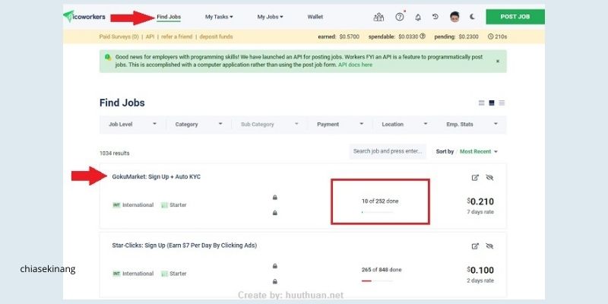Expand the Job Level filter dropdown
Image resolution: width=608 pixels, height=304 pixels.
pyautogui.click(x=133, y=124)
